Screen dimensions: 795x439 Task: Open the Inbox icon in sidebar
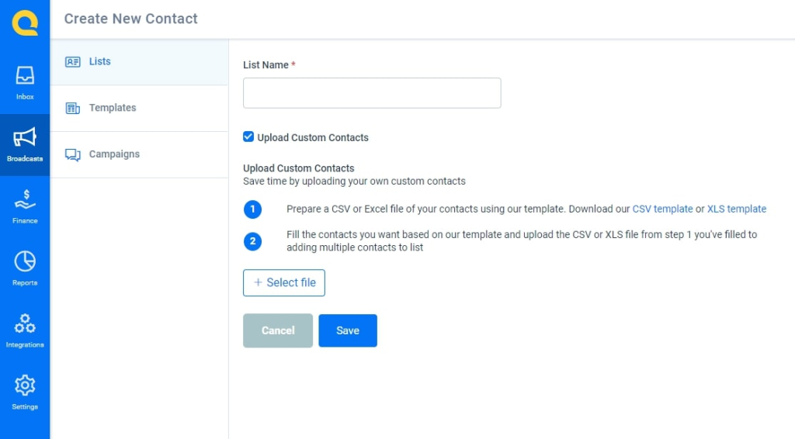25,75
